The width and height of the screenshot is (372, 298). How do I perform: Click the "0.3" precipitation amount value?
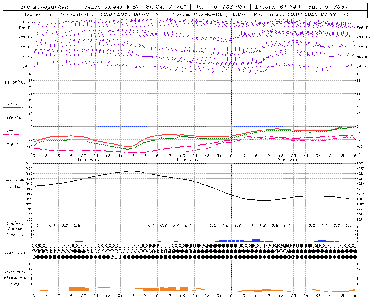pos(275,225)
